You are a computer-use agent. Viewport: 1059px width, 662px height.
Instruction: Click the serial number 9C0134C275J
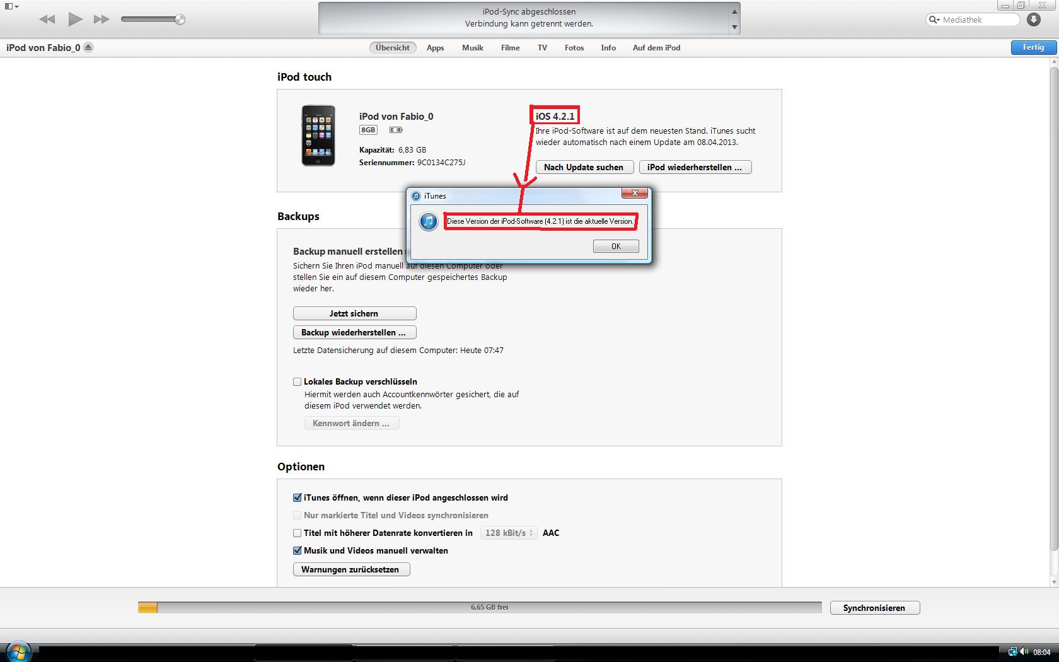pos(441,163)
